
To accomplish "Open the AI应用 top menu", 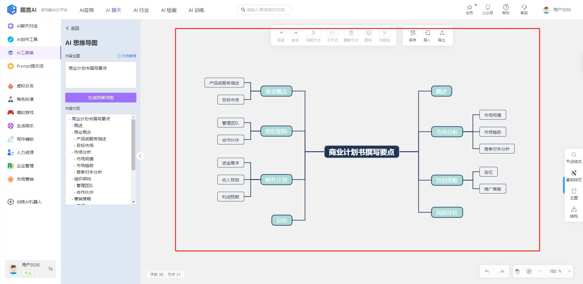I will 87,10.
